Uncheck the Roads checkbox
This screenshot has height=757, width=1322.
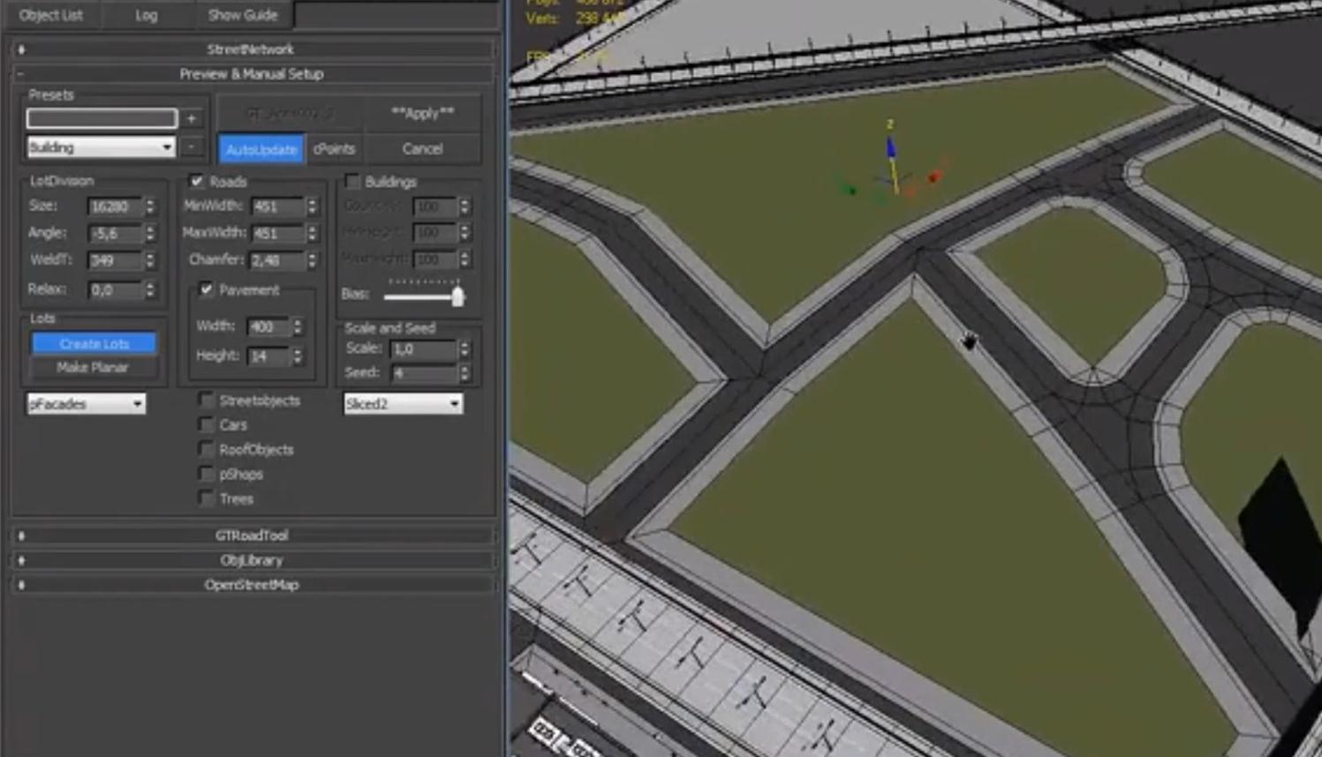pyautogui.click(x=197, y=182)
